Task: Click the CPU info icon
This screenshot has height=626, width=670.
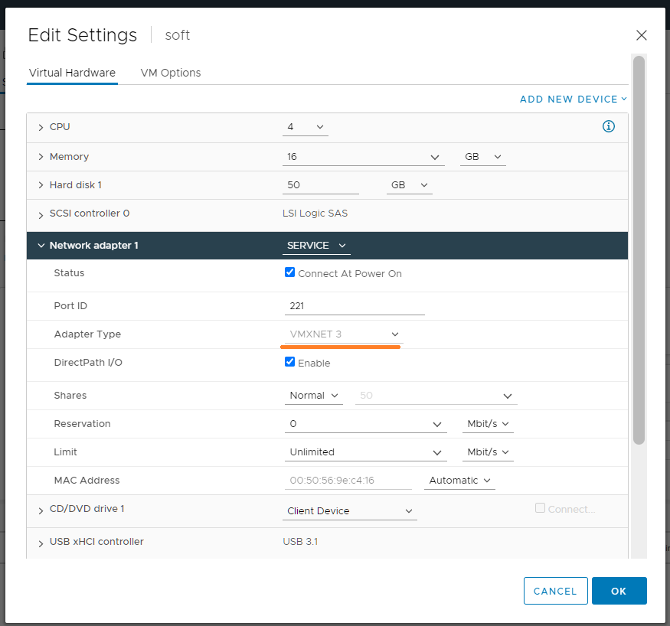Action: click(609, 126)
